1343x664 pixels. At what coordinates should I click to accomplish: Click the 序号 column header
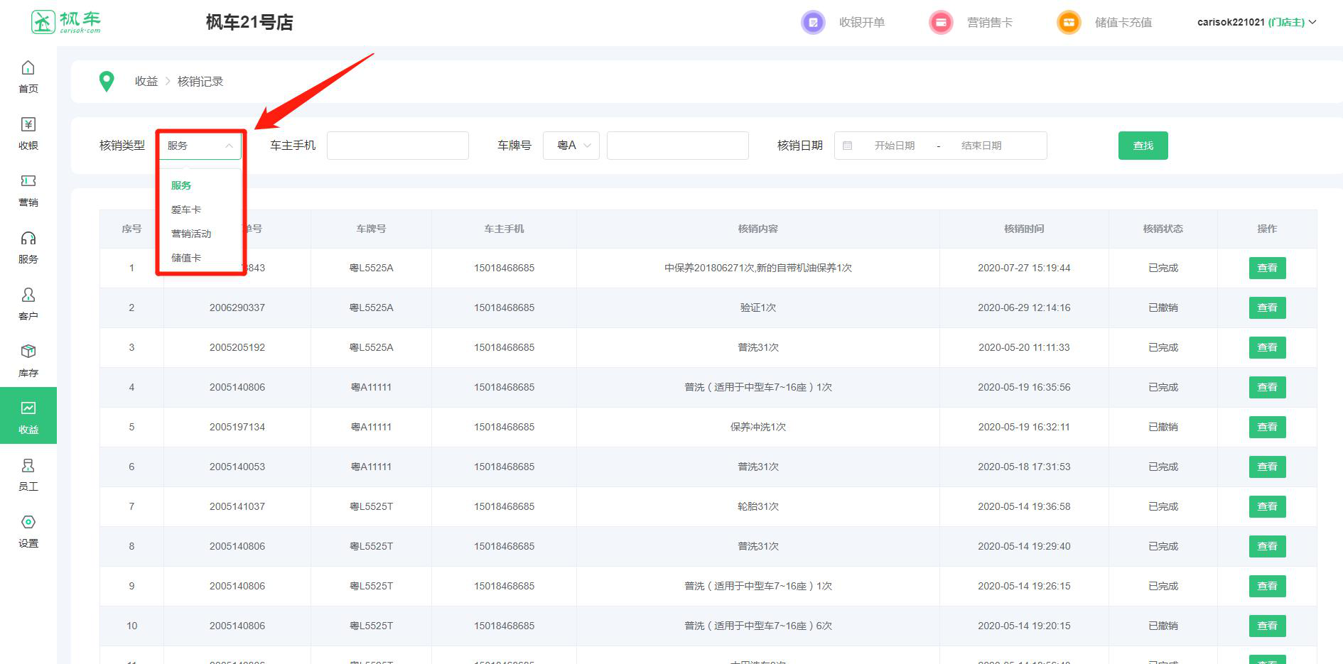pyautogui.click(x=131, y=229)
